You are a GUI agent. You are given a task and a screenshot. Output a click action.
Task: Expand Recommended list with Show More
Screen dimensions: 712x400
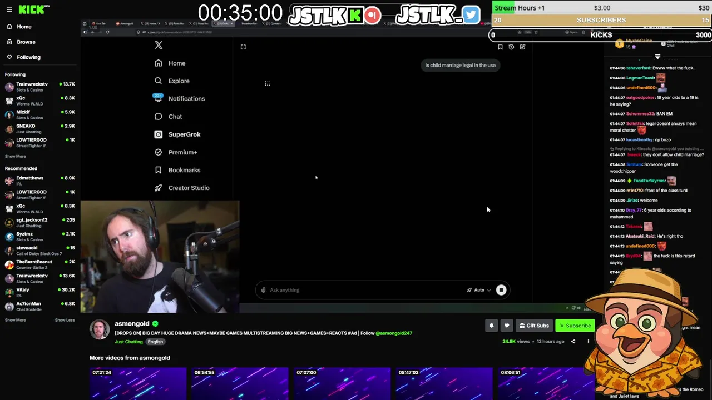[x=15, y=320]
